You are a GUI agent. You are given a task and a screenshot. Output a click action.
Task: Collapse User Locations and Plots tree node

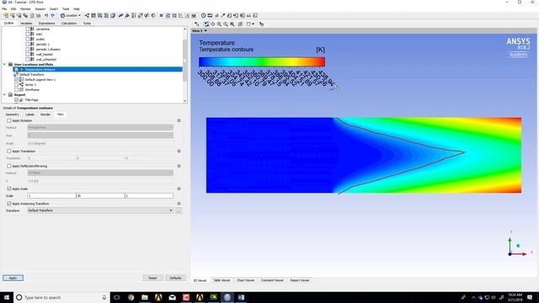[4, 64]
